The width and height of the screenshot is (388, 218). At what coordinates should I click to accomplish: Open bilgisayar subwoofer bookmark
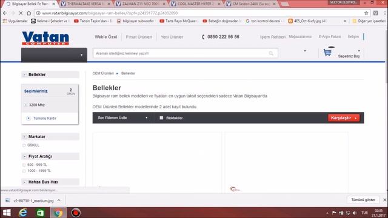136,21
